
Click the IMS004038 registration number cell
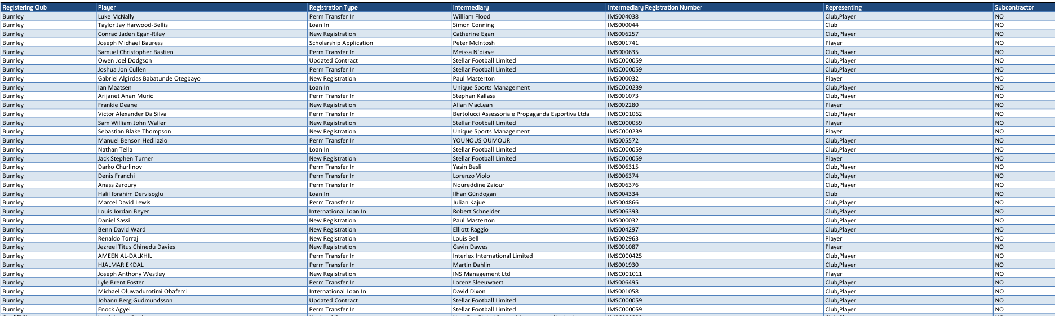(x=623, y=16)
